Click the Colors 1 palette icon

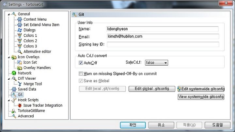coord(20,36)
